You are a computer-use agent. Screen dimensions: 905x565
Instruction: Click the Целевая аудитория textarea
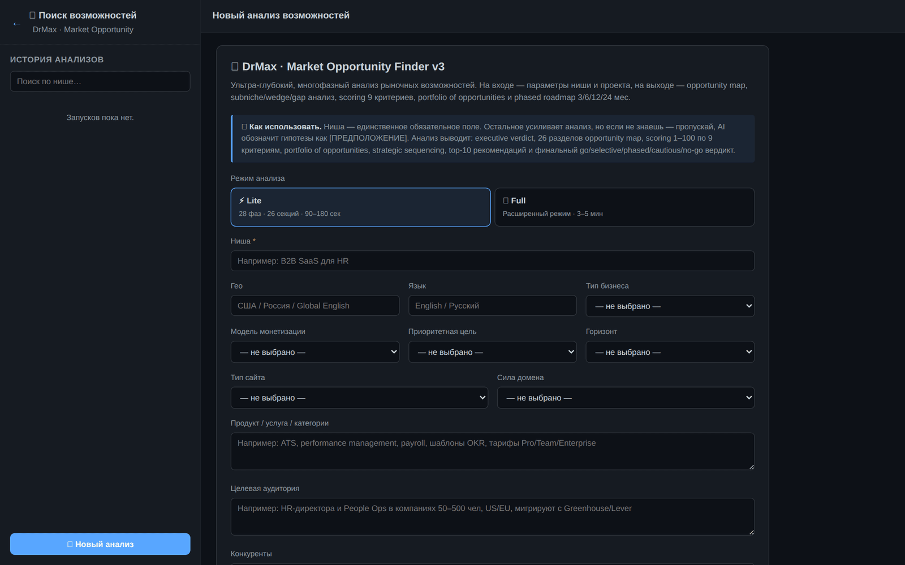click(493, 516)
